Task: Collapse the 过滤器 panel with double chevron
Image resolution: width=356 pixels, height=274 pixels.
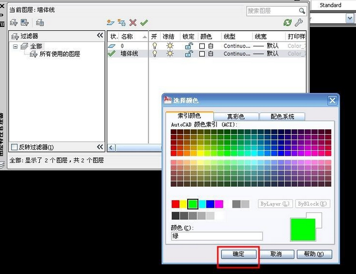Action: [100, 35]
